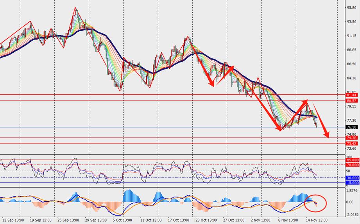Click the 95.80 price axis value
The image size is (360, 224).
pos(351,7)
